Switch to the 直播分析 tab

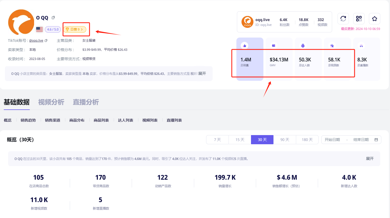(x=86, y=102)
